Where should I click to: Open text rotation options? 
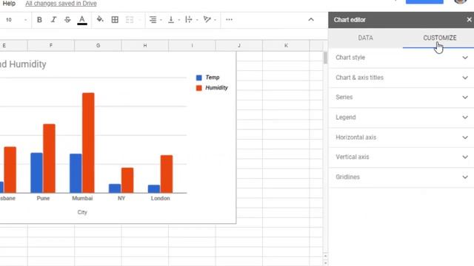[210, 20]
